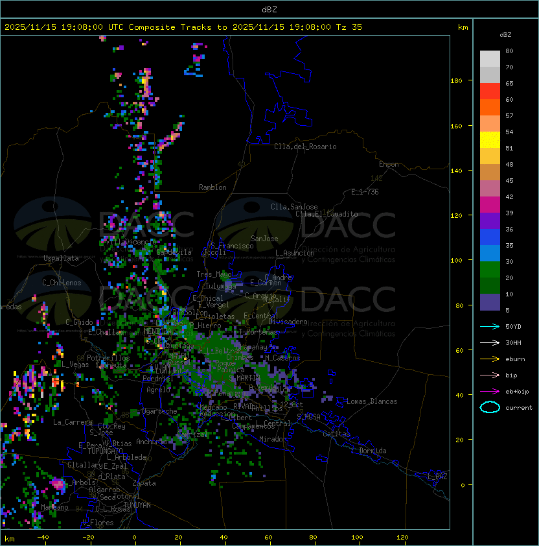This screenshot has height=546, width=539.
Task: Click the cyan 'current' ellipse symbol
Action: (x=490, y=407)
